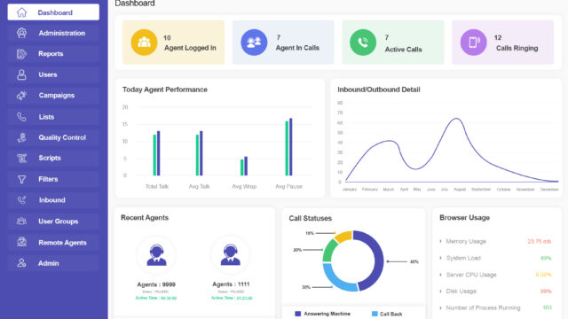Click the Lists phone icon

coord(21,117)
